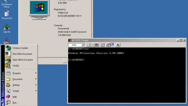
Task: Click the MS-DOS Prompt title bar icon
Action: tap(70, 40)
